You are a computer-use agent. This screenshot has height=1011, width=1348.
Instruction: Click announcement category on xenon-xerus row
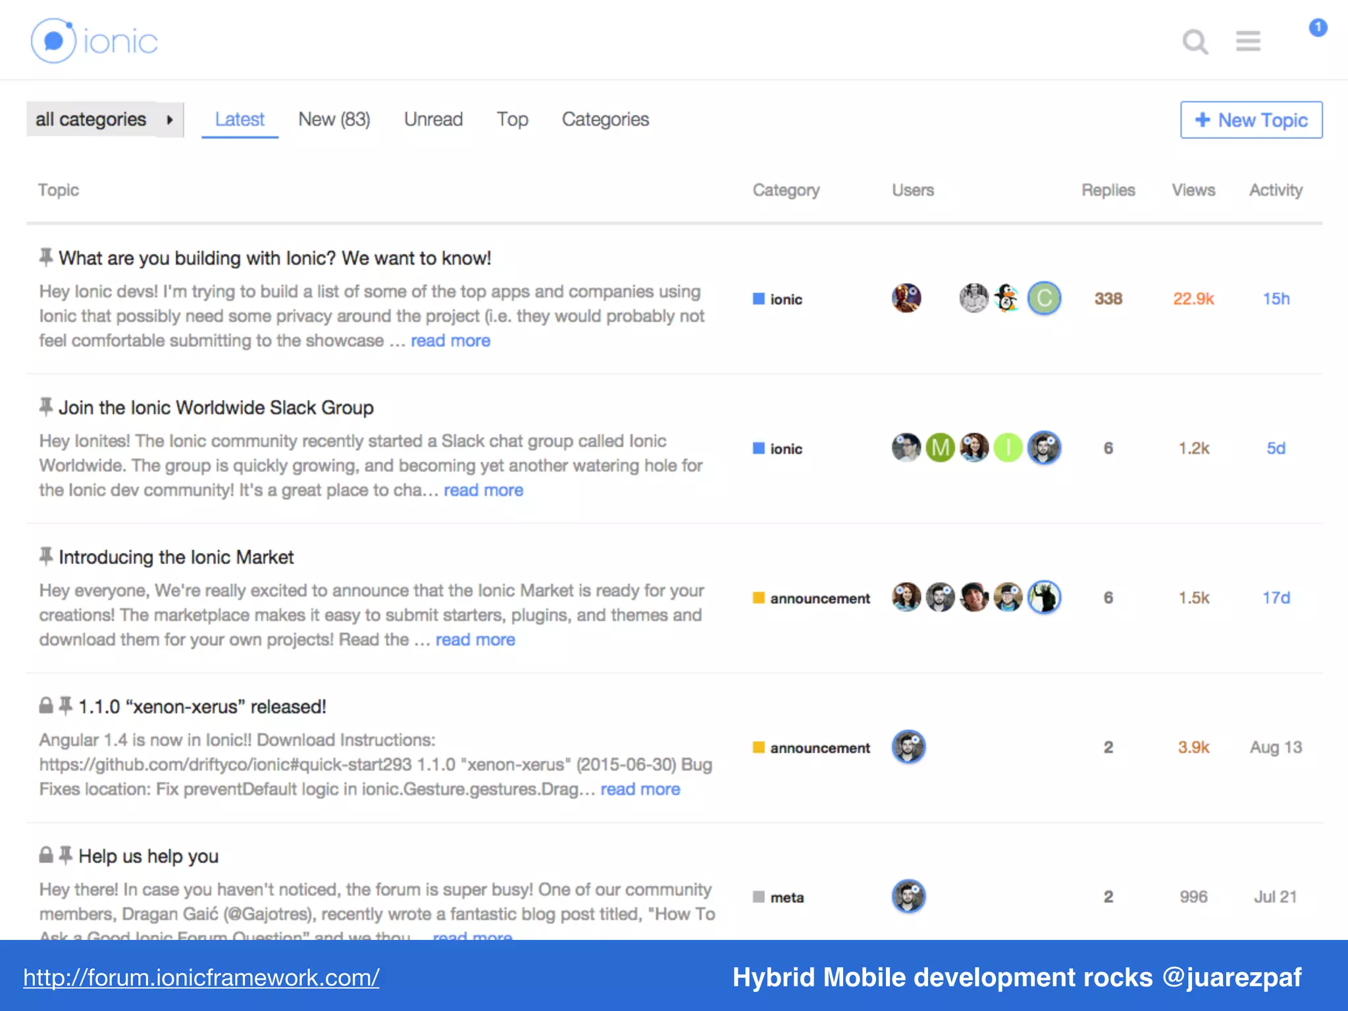pyautogui.click(x=811, y=747)
